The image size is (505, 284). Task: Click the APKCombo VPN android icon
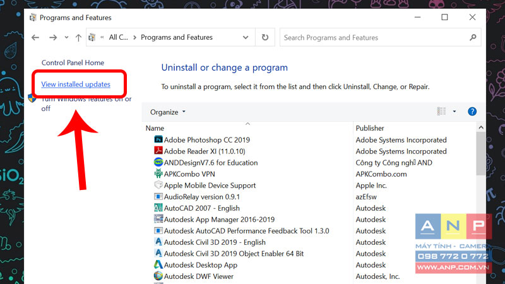(x=158, y=174)
